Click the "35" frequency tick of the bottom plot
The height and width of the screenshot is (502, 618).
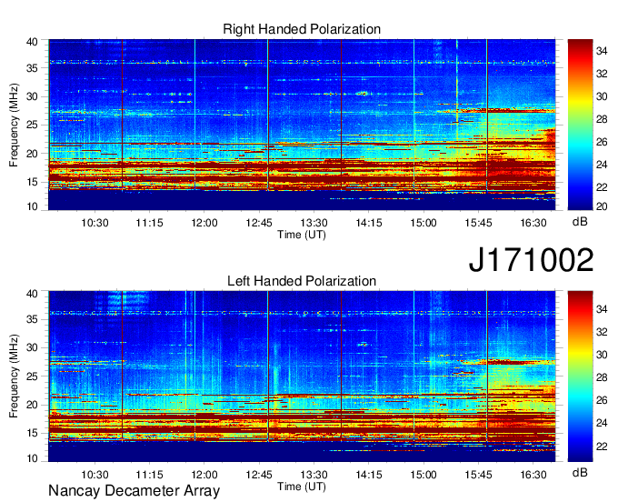(32, 319)
